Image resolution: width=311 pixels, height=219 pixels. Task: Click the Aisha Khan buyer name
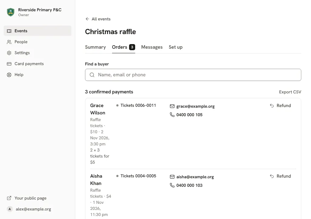(96, 180)
